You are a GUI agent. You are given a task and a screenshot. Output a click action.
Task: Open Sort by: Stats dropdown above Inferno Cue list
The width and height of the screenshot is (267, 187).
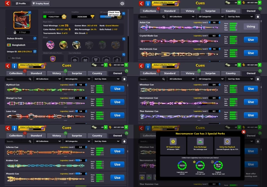pyautogui.click(x=107, y=141)
